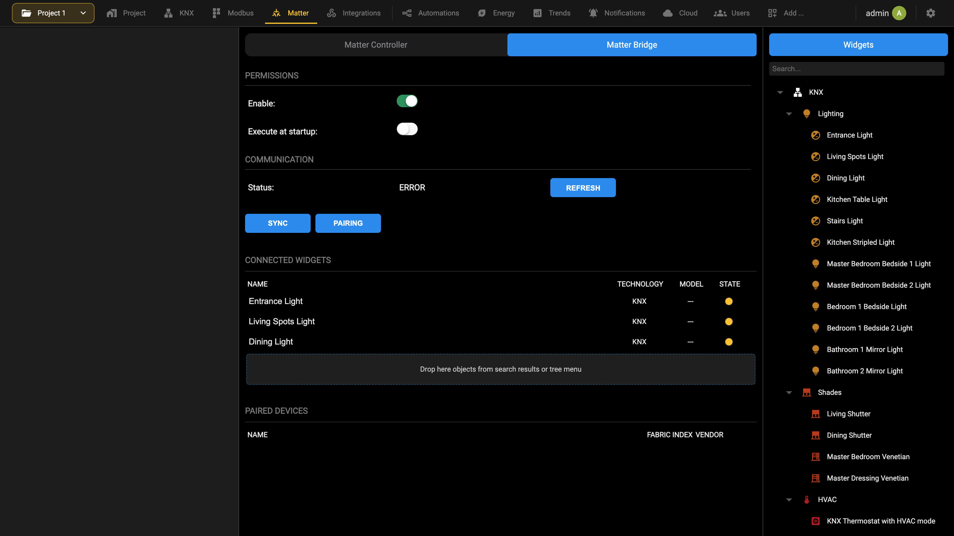The image size is (954, 536).
Task: Collapse the Lighting tree group
Action: pos(789,114)
